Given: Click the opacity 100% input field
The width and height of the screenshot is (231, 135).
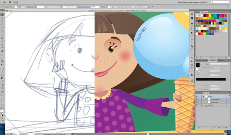Looking at the screenshot, I should [95, 7].
